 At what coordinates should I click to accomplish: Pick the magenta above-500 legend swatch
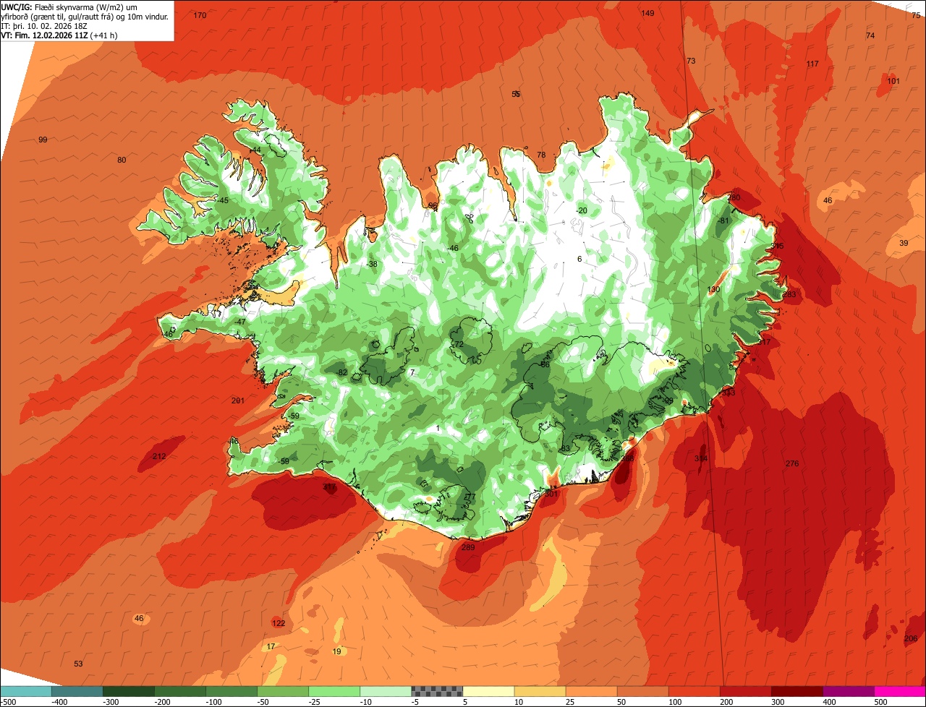[x=899, y=691]
